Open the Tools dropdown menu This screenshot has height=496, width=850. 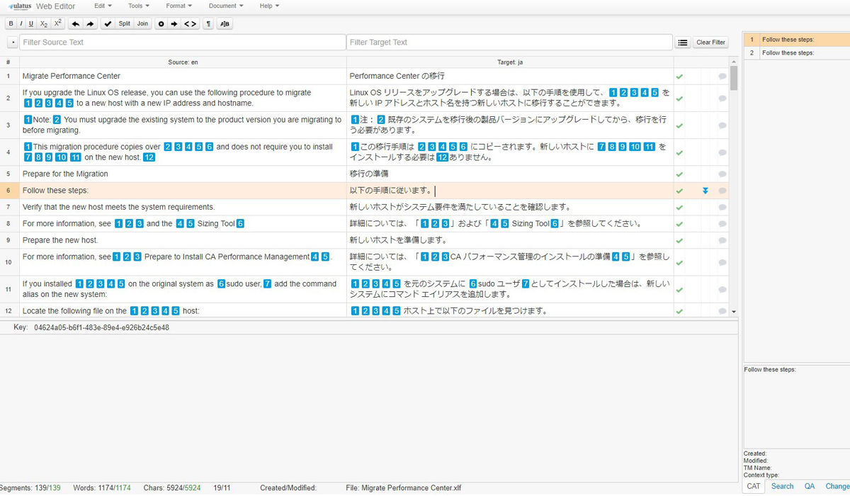coord(137,6)
